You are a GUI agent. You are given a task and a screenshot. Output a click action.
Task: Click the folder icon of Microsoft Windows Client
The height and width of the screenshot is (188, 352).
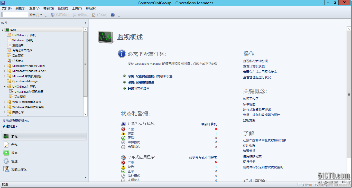(9, 66)
